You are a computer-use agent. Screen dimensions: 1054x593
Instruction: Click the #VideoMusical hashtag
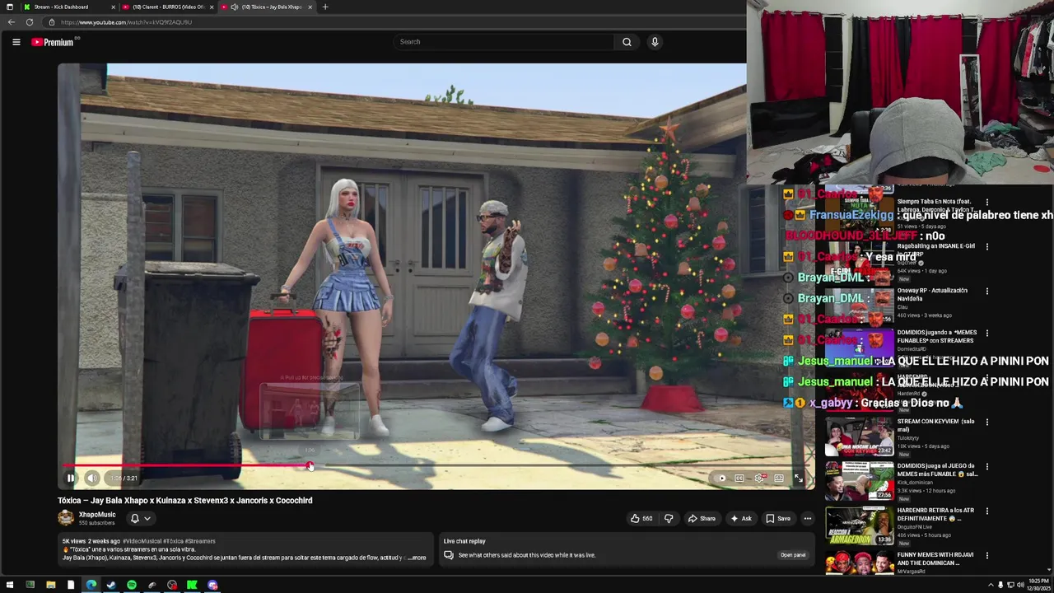point(141,541)
